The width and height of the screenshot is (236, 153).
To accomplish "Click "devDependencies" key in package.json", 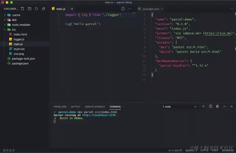I will click(170, 61).
